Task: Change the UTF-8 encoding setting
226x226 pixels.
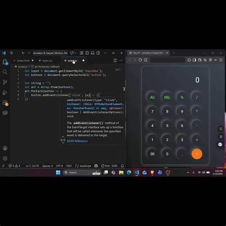Action: 60,166
